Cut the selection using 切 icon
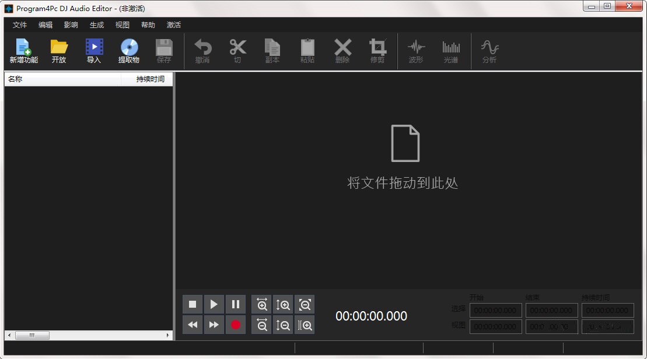 pos(237,51)
